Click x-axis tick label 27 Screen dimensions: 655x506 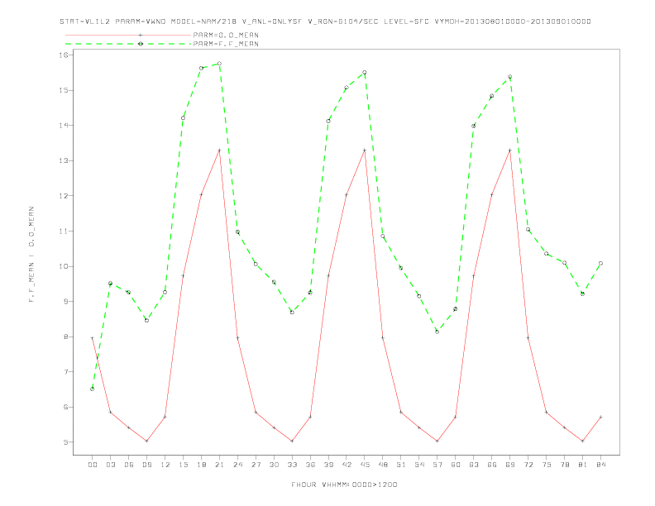(x=256, y=465)
